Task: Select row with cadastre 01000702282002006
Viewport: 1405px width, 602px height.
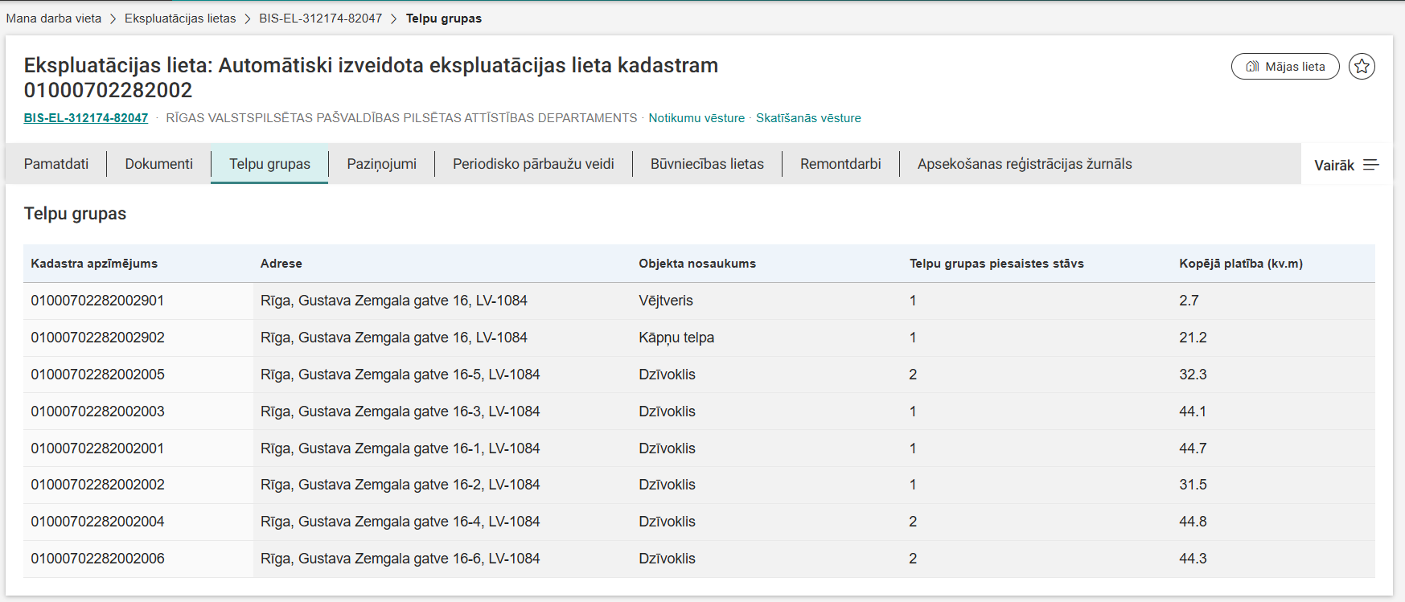Action: 97,559
